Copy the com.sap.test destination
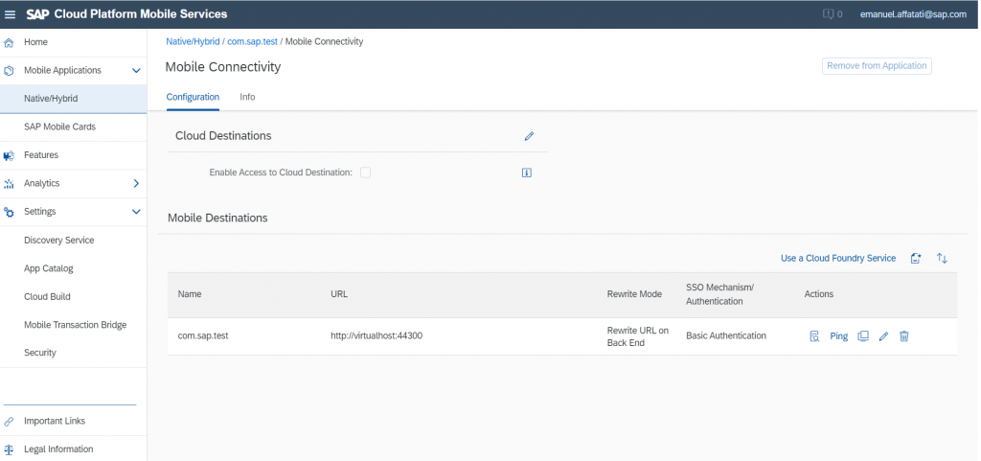Image resolution: width=981 pixels, height=461 pixels. tap(863, 335)
